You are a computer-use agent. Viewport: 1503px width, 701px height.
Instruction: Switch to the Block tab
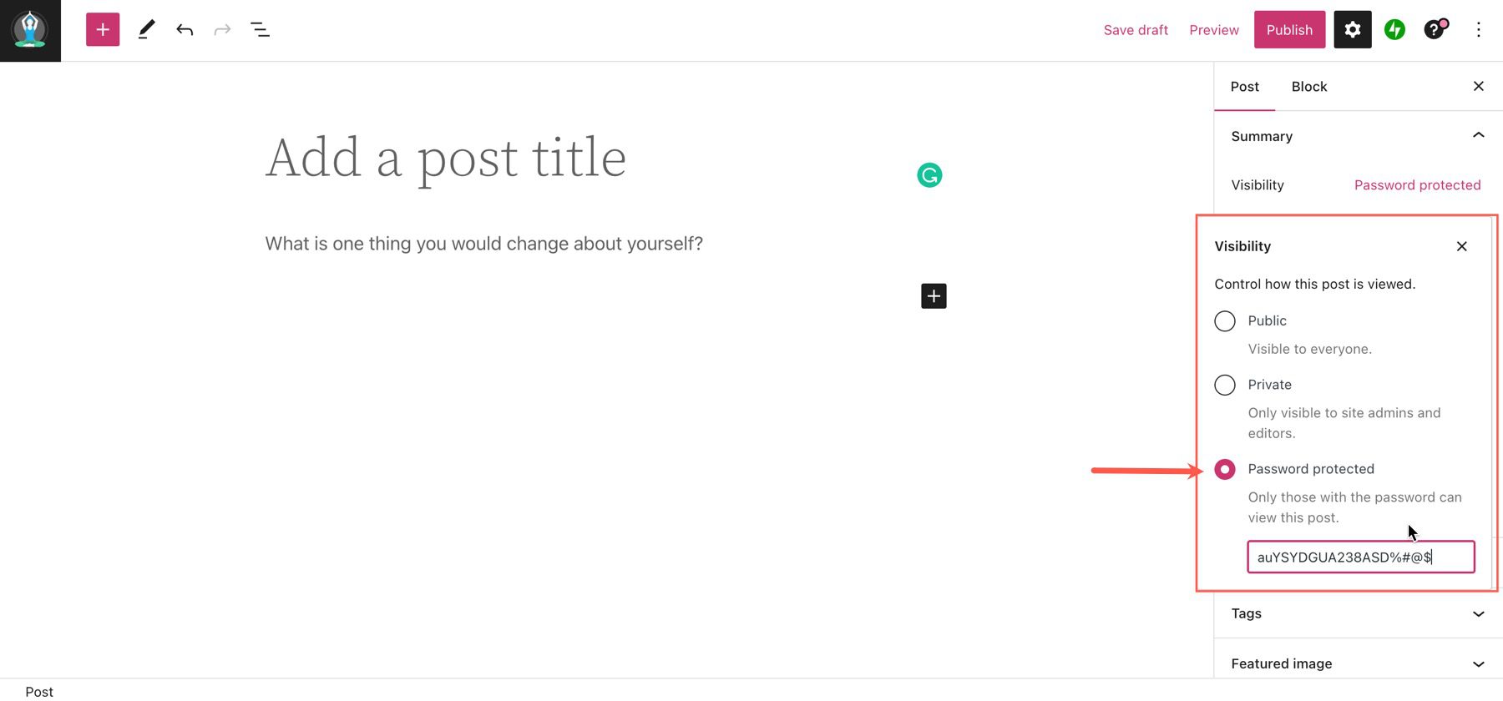(1308, 86)
